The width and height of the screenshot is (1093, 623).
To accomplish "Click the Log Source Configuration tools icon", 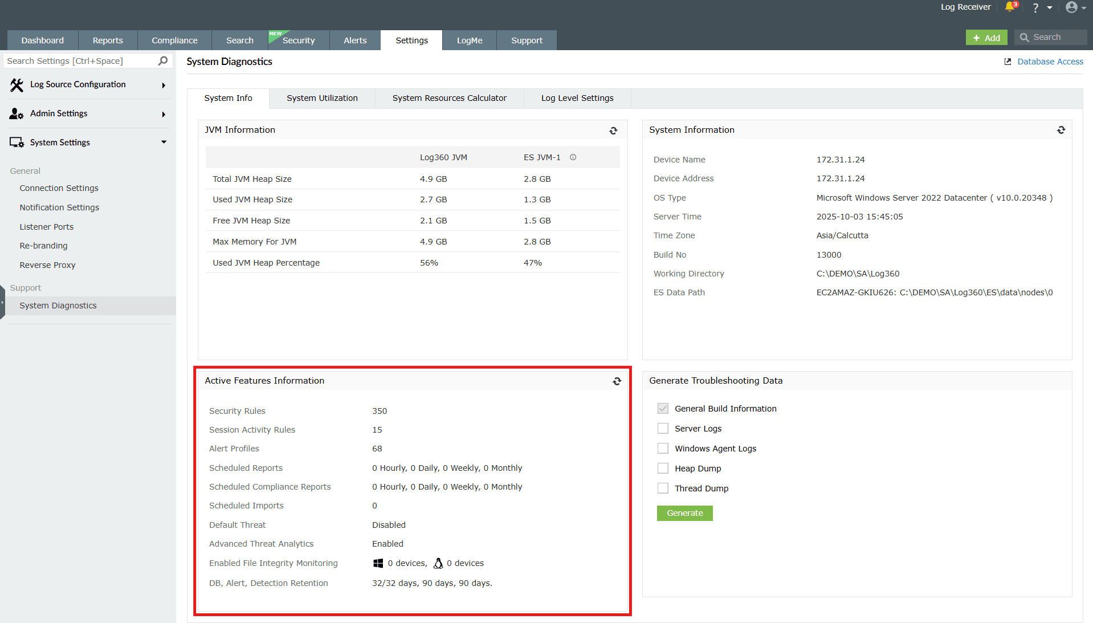I will pos(17,85).
